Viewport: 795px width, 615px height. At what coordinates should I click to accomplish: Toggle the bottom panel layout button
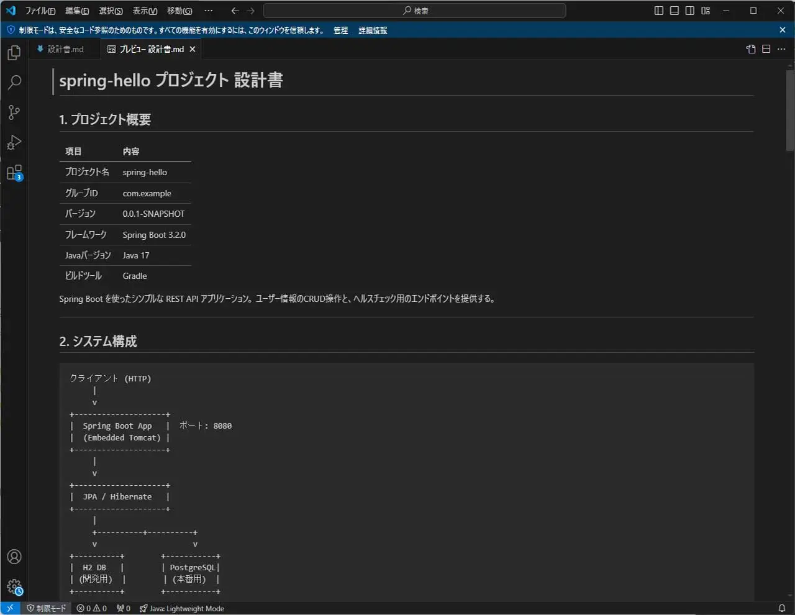675,11
